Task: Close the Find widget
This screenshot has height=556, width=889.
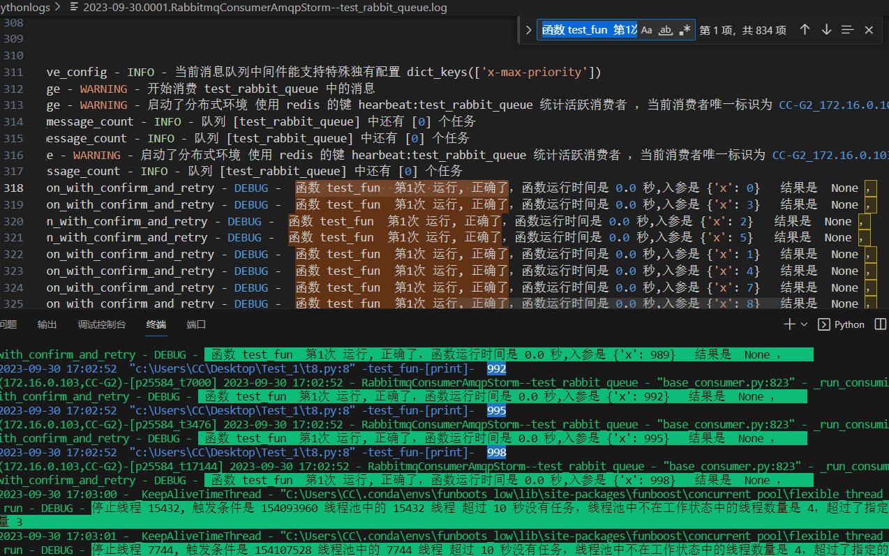Action: [869, 30]
